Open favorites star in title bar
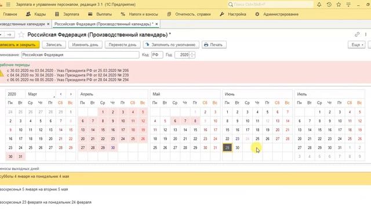Screen dimensions: 371x209 [x=339, y=4]
